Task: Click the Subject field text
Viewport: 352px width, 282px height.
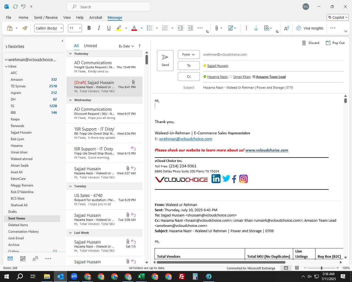Action: click(x=248, y=88)
